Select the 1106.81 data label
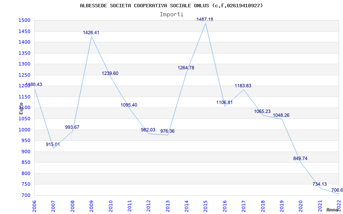The image size is (343, 214). (224, 102)
